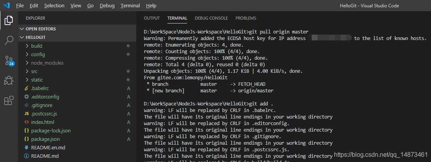This screenshot has height=162, width=431.
Task: Open the Search view icon
Action: 9,40
